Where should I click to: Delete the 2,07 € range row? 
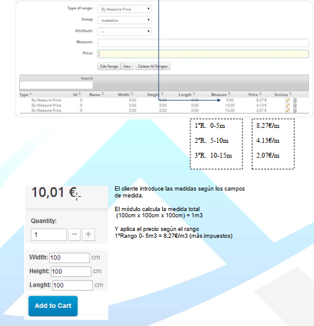pyautogui.click(x=295, y=111)
